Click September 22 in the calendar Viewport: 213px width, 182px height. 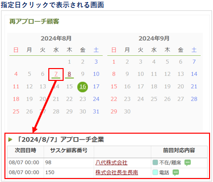pos(114,99)
